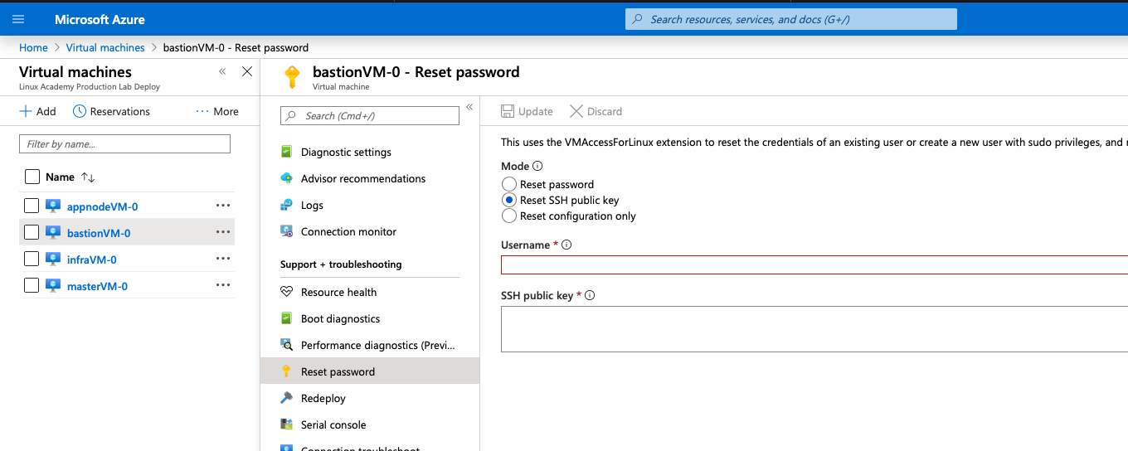The width and height of the screenshot is (1128, 451).
Task: Click the global Search resources, services box
Action: coord(791,19)
